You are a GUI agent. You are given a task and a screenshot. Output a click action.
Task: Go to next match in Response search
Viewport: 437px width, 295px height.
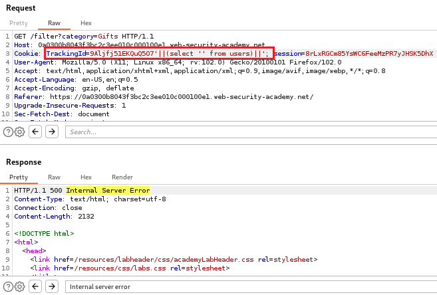pos(52,286)
